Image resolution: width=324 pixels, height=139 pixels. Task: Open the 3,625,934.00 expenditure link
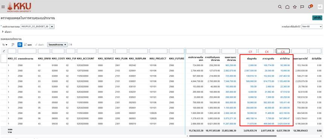[x=283, y=124]
